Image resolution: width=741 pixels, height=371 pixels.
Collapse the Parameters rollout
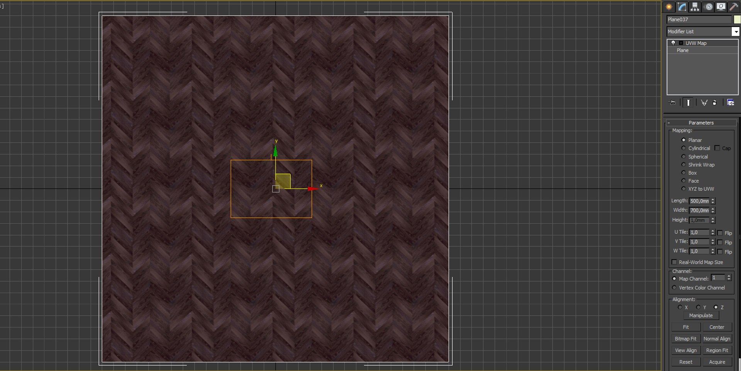point(701,123)
